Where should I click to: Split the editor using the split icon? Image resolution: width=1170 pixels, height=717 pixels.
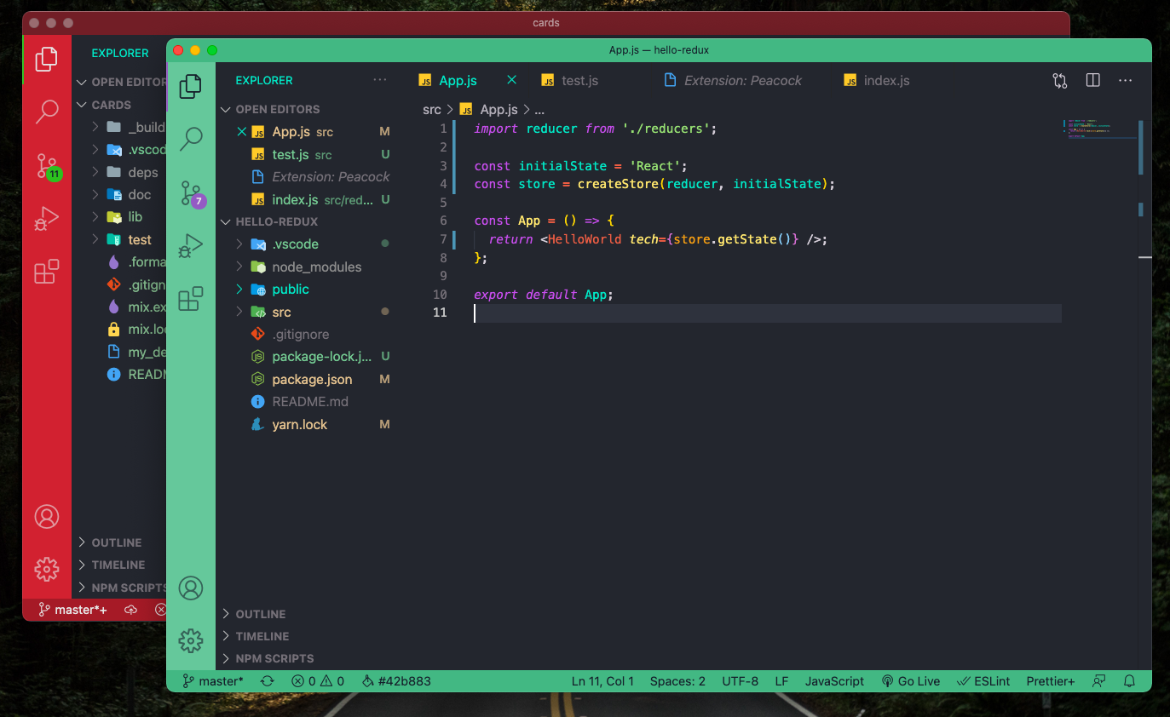[x=1092, y=80]
